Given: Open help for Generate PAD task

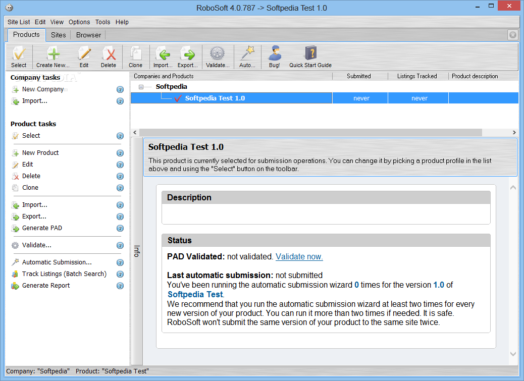Looking at the screenshot, I should click(120, 229).
